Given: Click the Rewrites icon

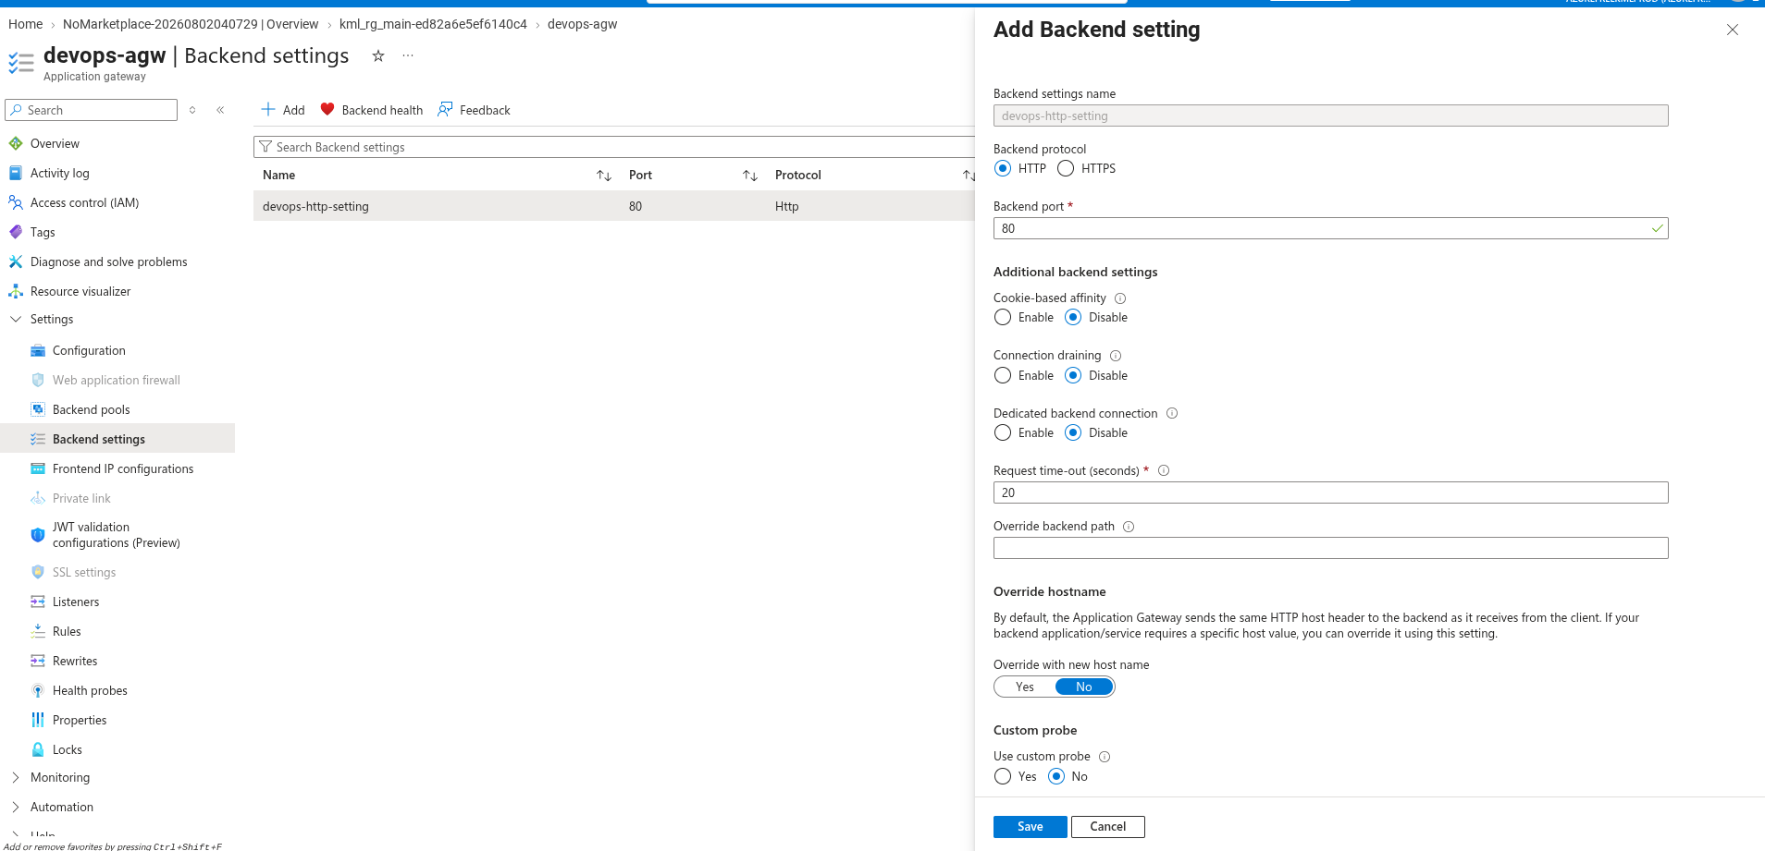Looking at the screenshot, I should [38, 661].
